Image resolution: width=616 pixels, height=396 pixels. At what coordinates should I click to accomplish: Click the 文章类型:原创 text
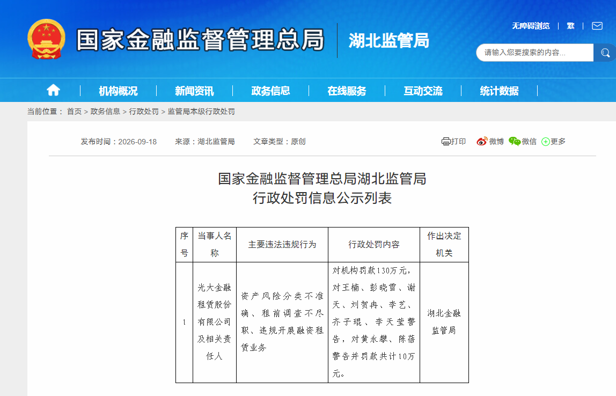coord(280,142)
